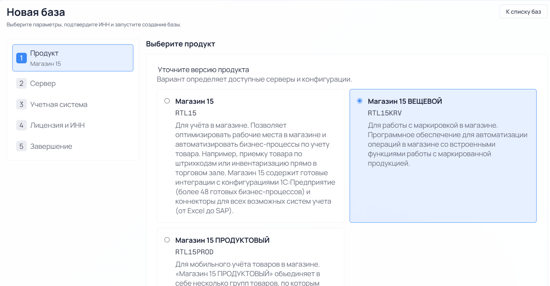The image size is (550, 286).
Task: Select the "Магазин 15 ВЕЩЕВОЙ" radio button
Action: 359,101
